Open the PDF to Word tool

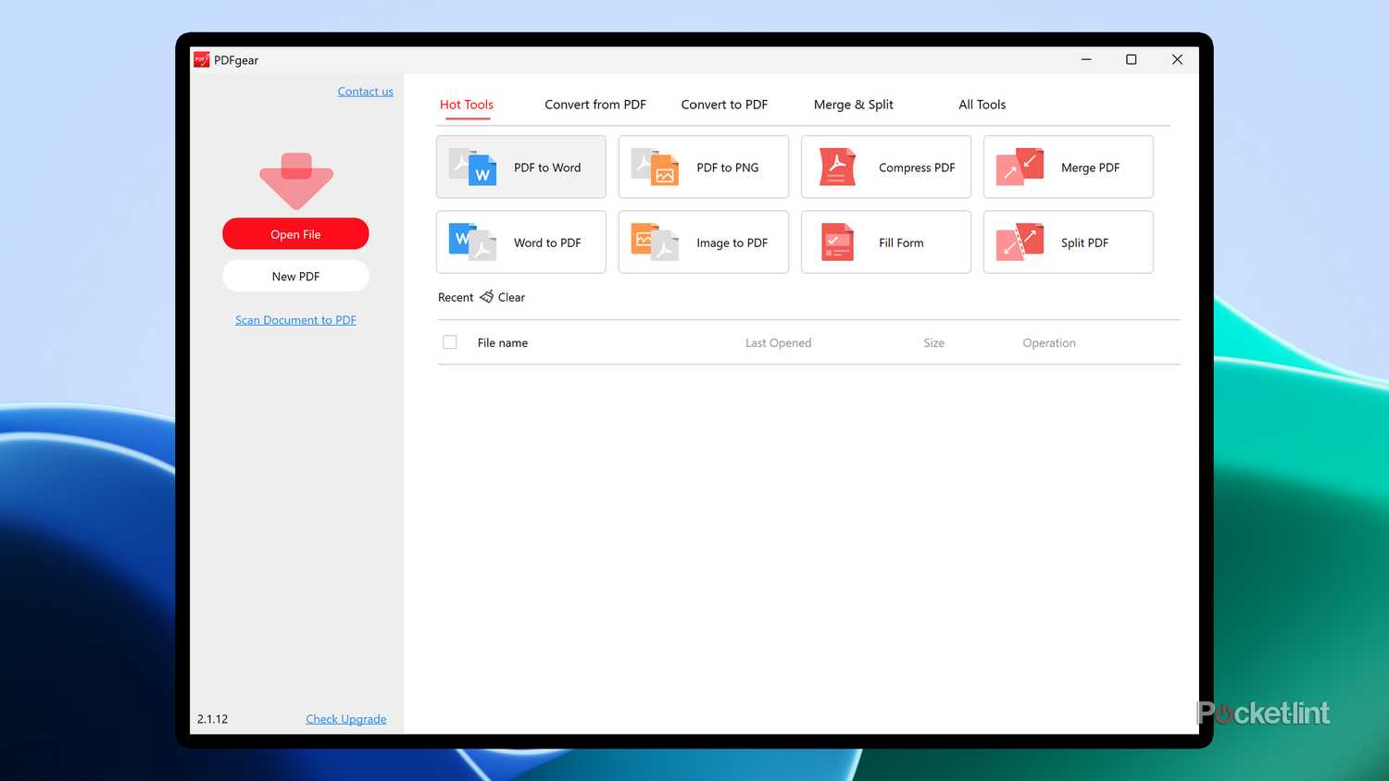click(520, 167)
